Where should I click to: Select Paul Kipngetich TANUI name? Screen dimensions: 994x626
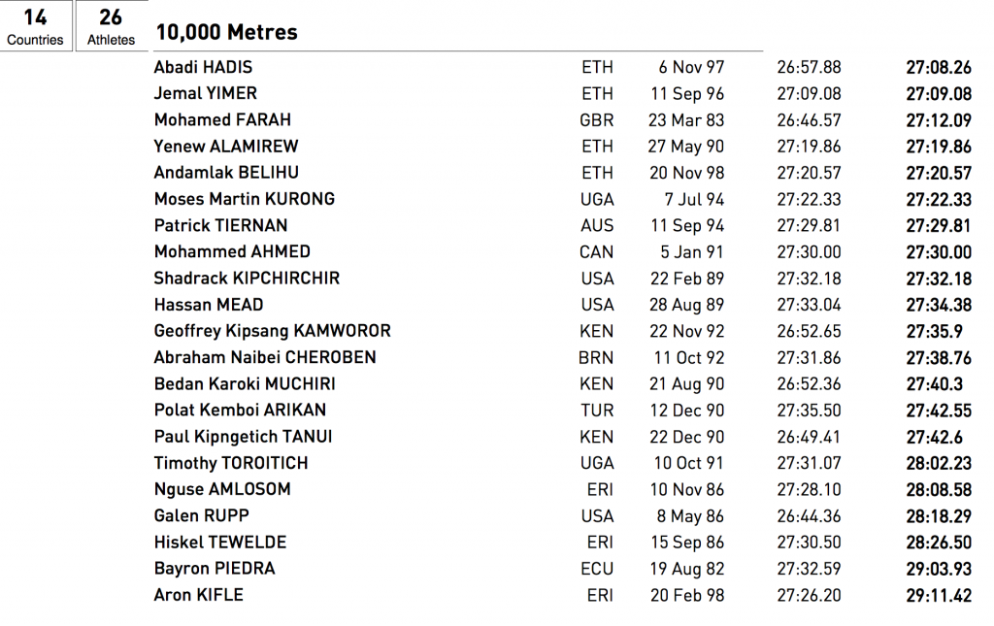click(x=244, y=437)
